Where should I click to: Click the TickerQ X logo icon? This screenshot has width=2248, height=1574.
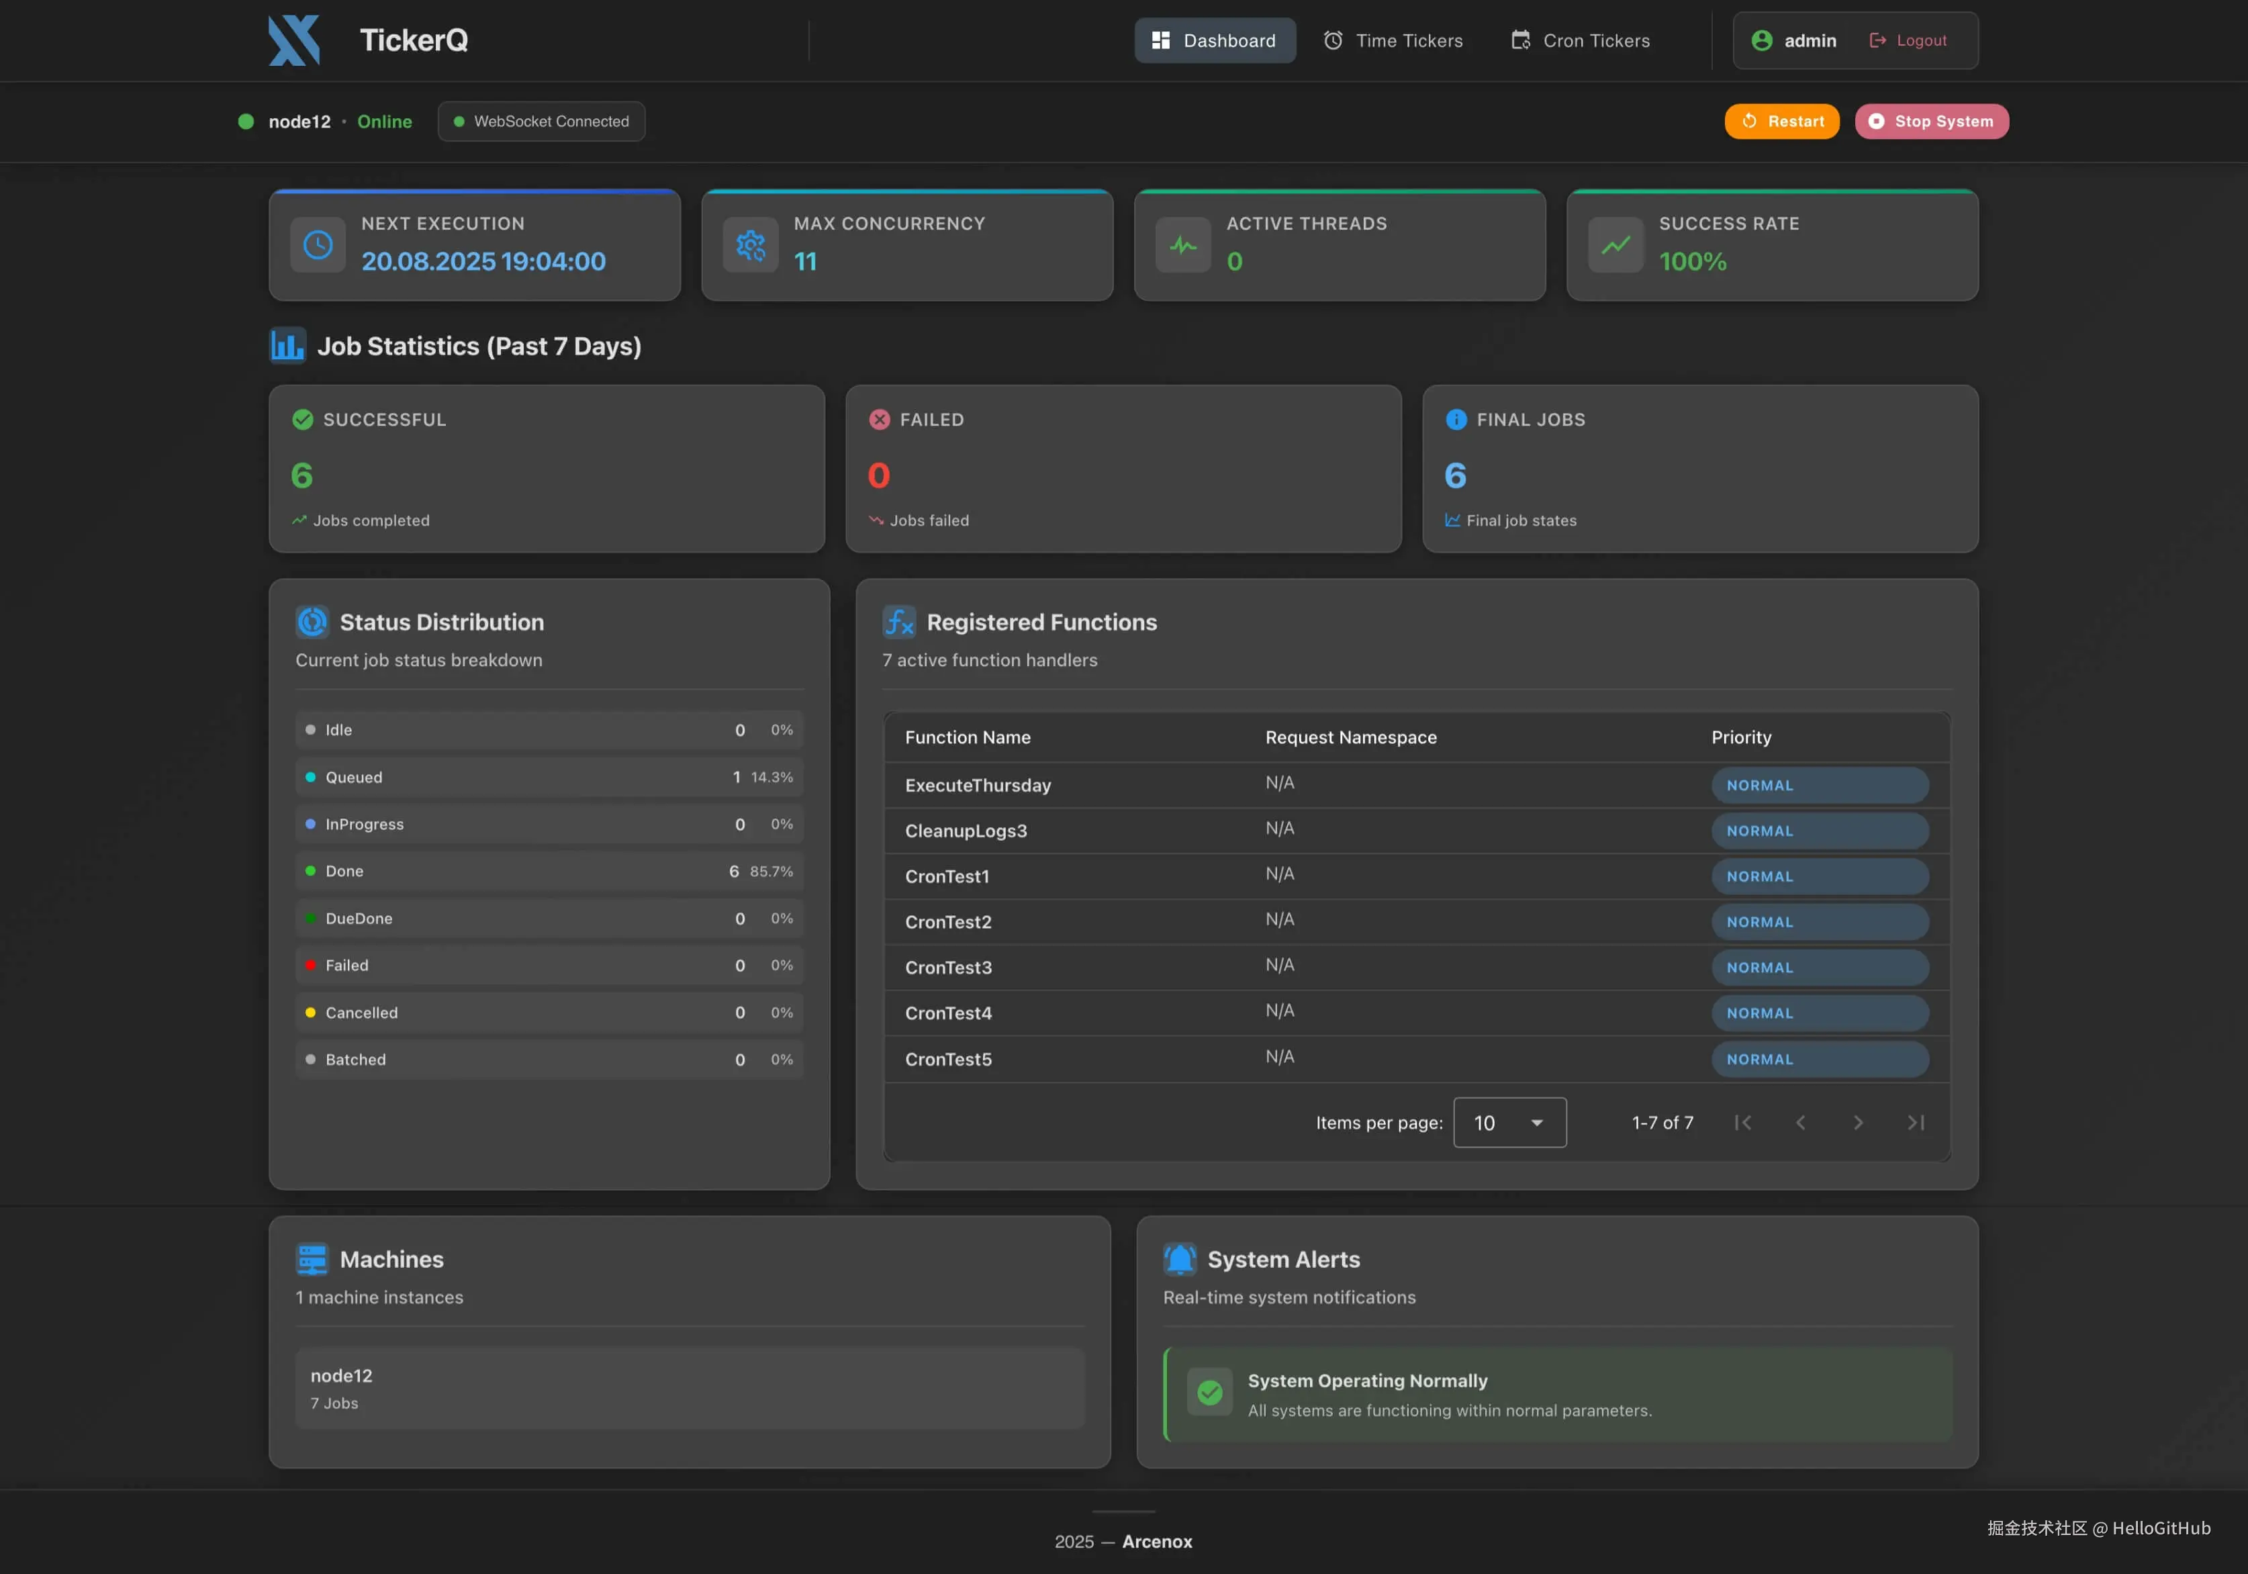[295, 40]
